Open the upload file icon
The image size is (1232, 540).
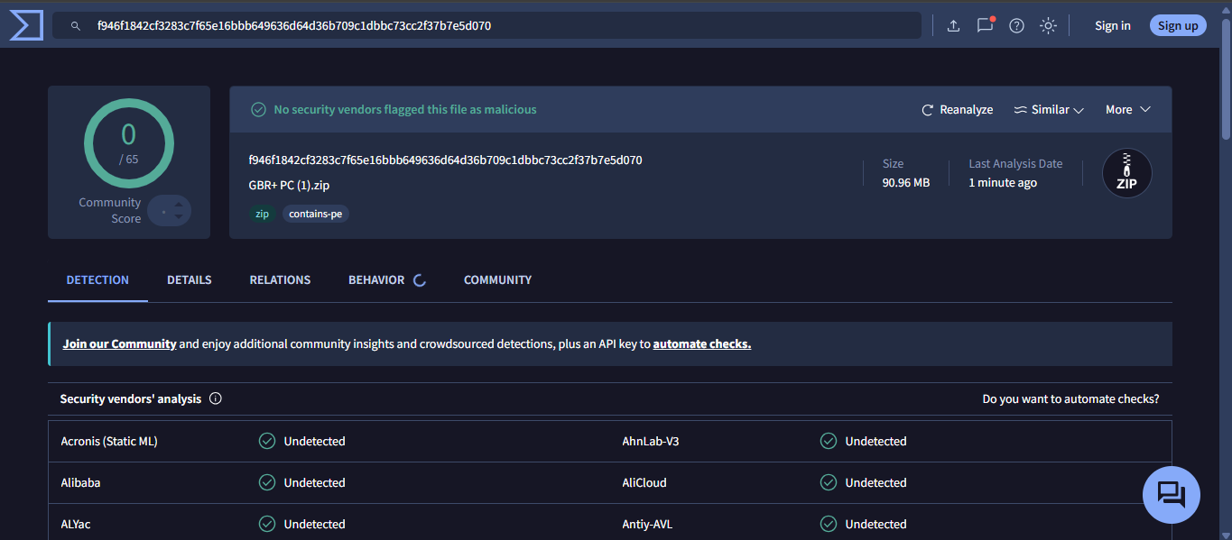pos(953,25)
